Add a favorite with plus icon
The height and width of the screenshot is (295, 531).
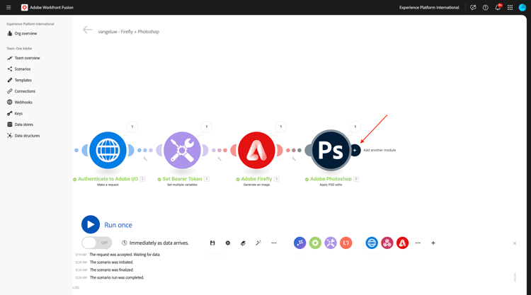pyautogui.click(x=433, y=243)
